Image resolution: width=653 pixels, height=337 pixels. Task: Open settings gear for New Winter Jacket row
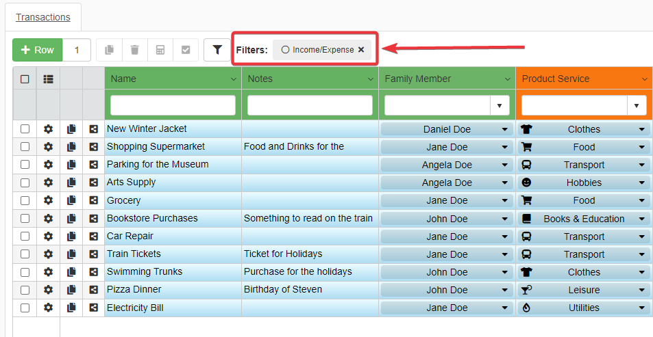(48, 129)
